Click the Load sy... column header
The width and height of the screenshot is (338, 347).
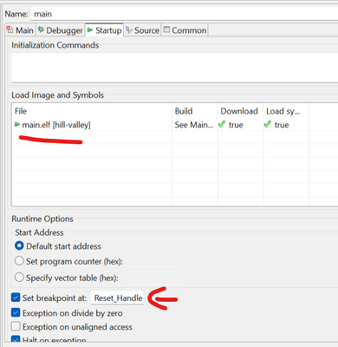point(286,111)
